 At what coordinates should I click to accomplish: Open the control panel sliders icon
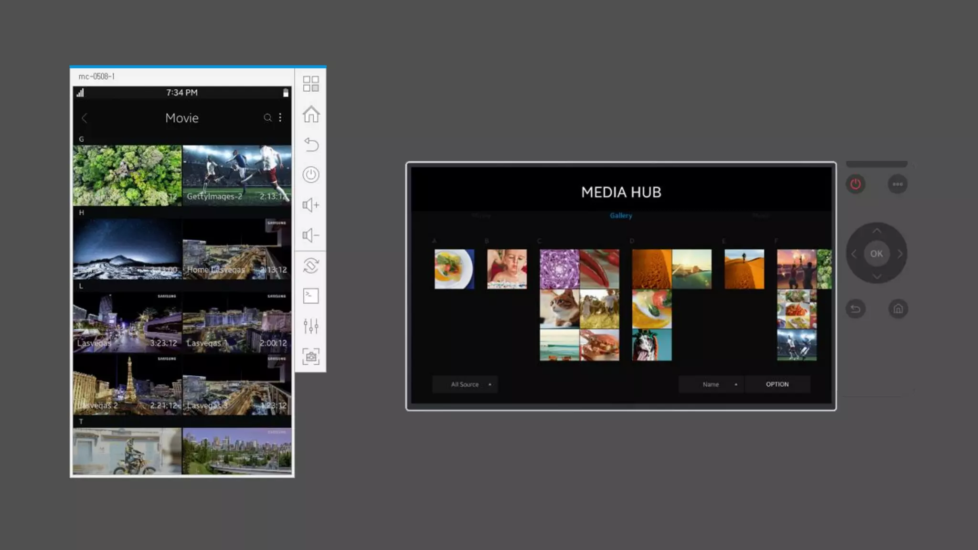point(311,326)
